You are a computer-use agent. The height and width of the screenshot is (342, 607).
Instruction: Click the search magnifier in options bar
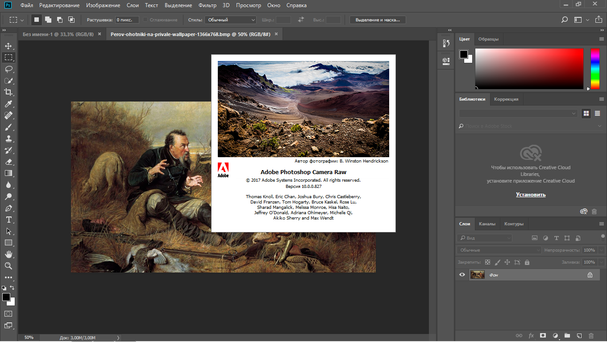[x=565, y=20]
